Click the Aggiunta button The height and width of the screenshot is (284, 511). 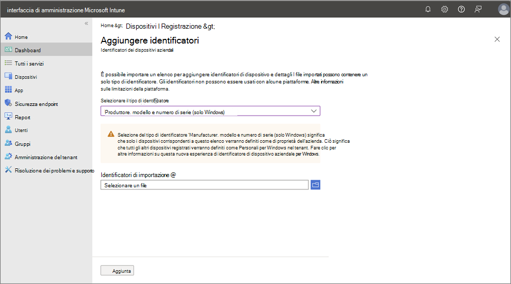(x=117, y=270)
